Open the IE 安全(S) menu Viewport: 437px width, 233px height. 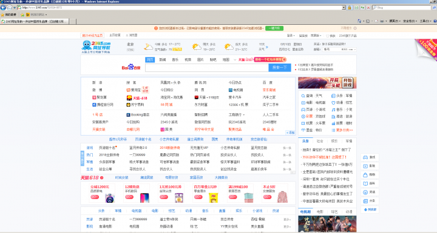coord(410,21)
